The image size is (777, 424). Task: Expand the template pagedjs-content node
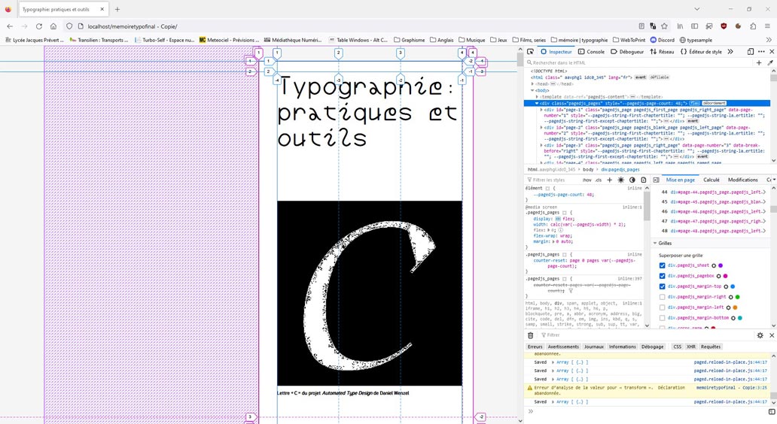pyautogui.click(x=537, y=97)
